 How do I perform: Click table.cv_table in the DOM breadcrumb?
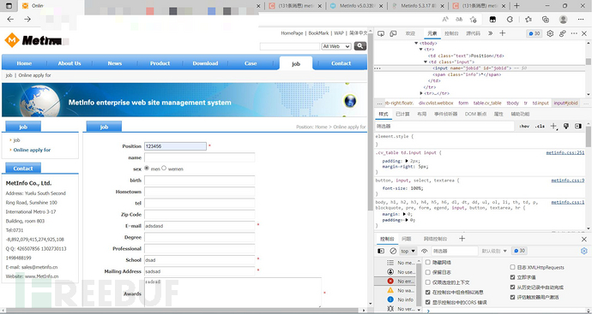[487, 103]
